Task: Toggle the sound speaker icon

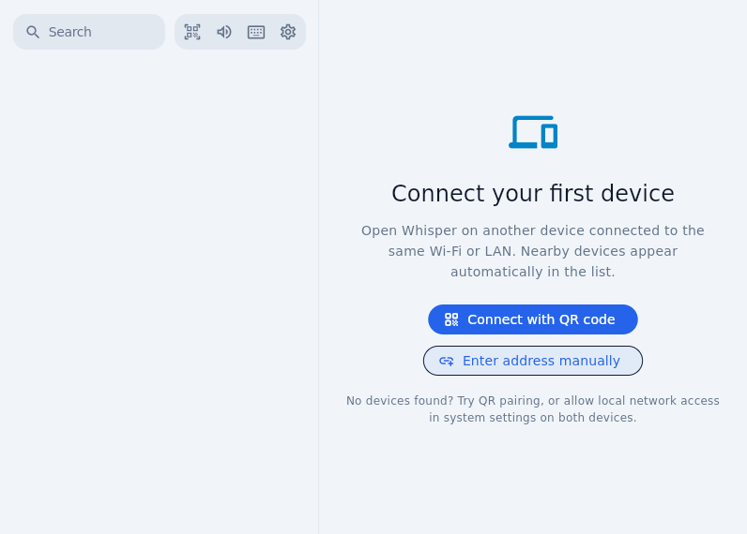Action: coord(224,32)
